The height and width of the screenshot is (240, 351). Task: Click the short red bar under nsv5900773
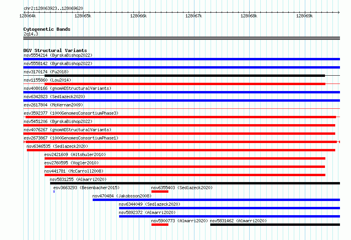[x=160, y=225]
